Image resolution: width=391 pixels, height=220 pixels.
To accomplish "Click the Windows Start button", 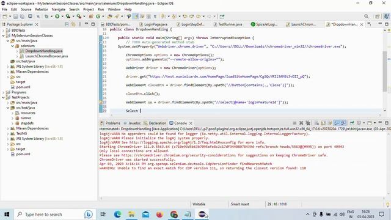I will (x=7, y=215).
